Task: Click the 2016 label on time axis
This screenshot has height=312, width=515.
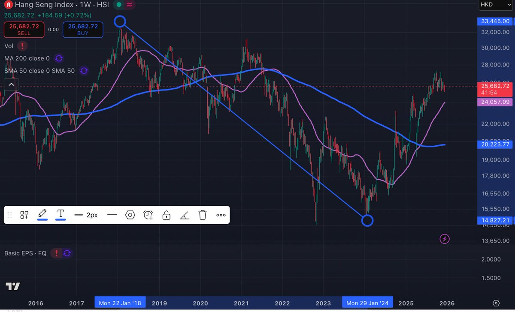Action: (36, 303)
